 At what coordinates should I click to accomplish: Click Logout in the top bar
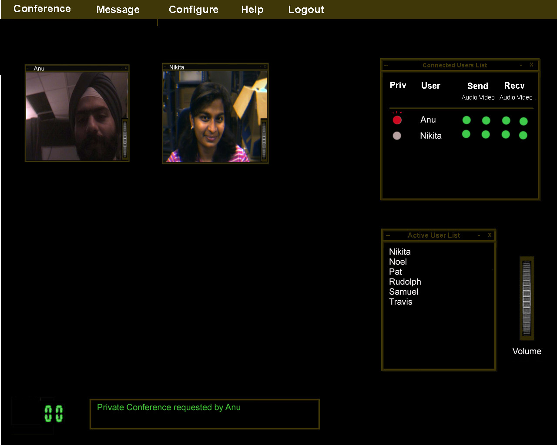306,10
